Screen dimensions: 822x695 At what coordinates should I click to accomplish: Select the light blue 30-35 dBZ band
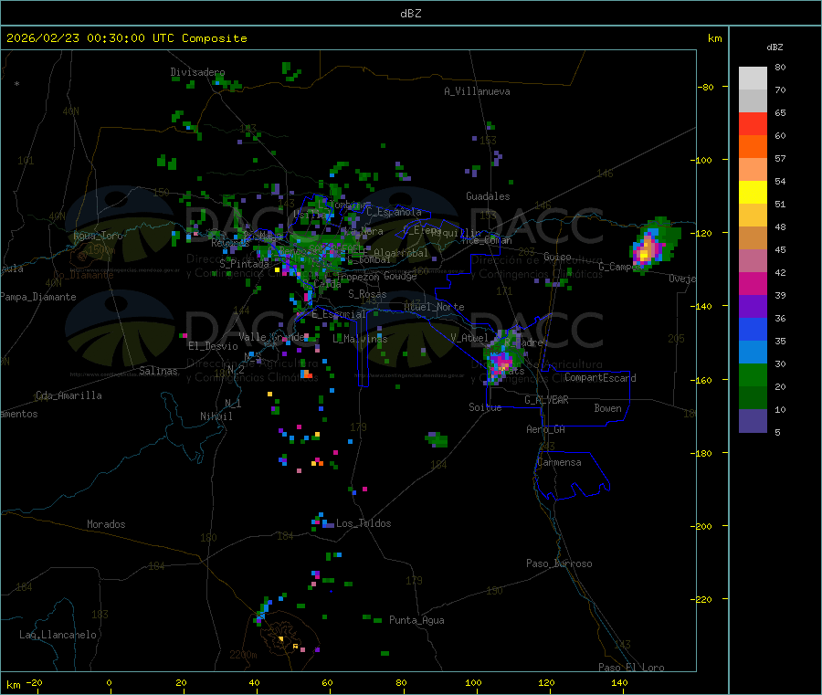(x=753, y=353)
